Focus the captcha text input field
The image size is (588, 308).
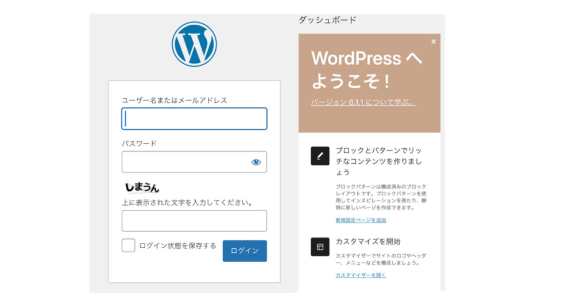194,221
